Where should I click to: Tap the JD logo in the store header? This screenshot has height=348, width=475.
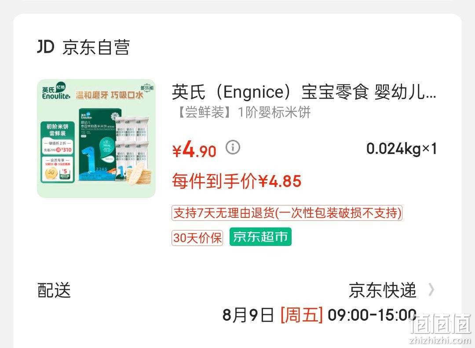tap(46, 47)
